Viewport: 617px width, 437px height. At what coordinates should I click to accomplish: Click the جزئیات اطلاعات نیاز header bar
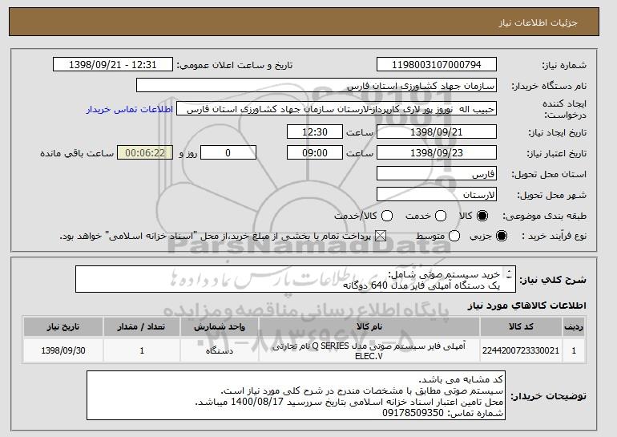[x=304, y=22]
